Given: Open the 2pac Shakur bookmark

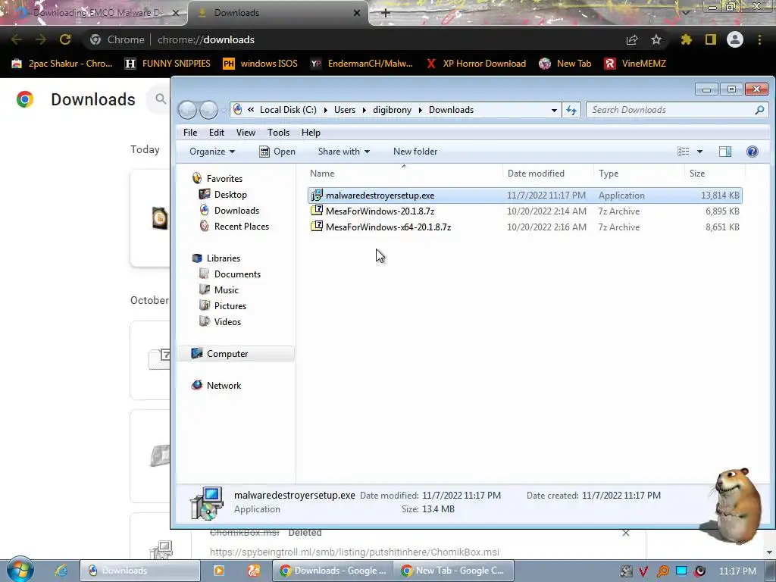Looking at the screenshot, I should click(x=62, y=64).
